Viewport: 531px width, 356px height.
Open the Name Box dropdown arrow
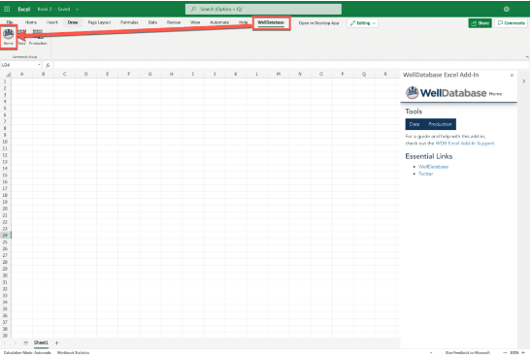[39, 65]
